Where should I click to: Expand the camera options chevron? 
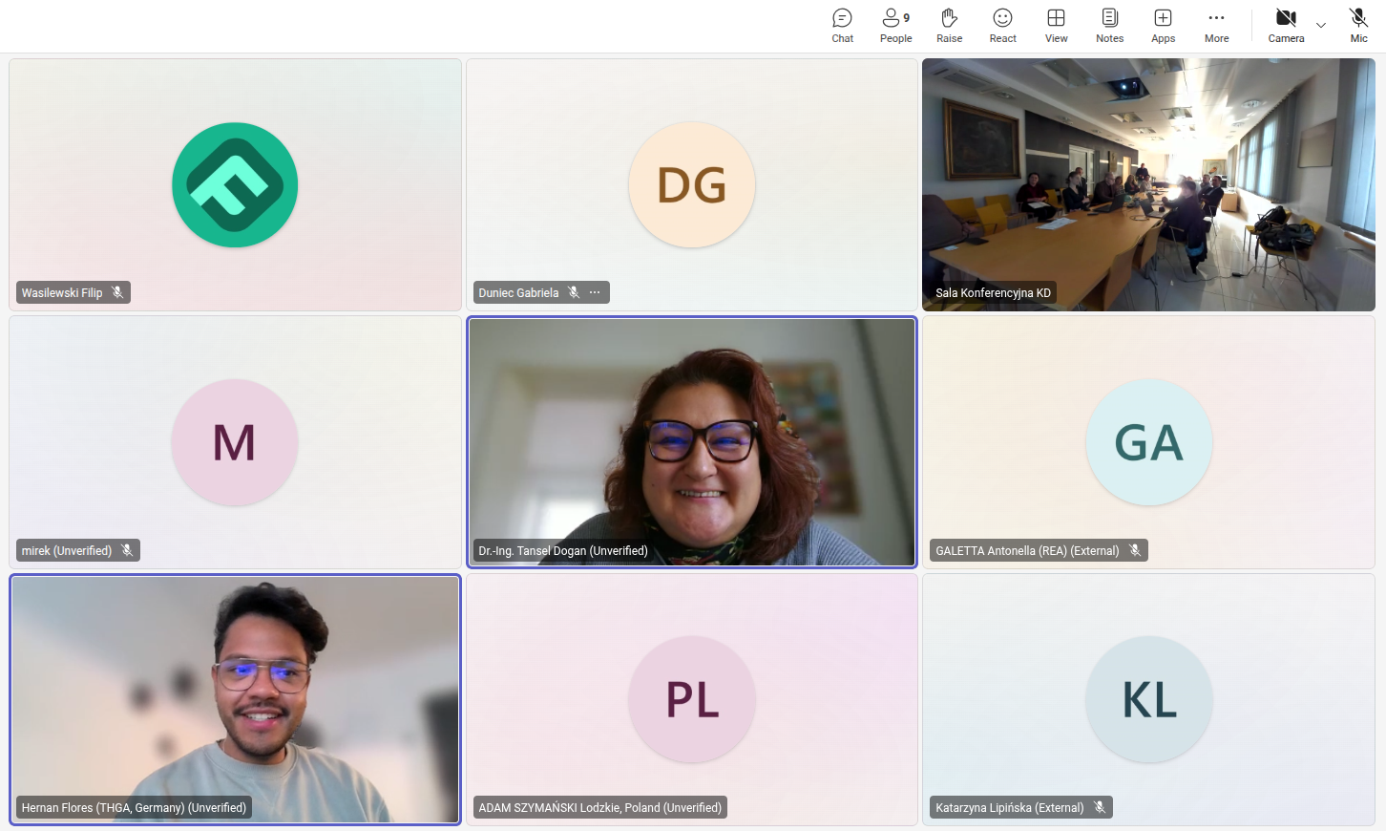pos(1321,25)
